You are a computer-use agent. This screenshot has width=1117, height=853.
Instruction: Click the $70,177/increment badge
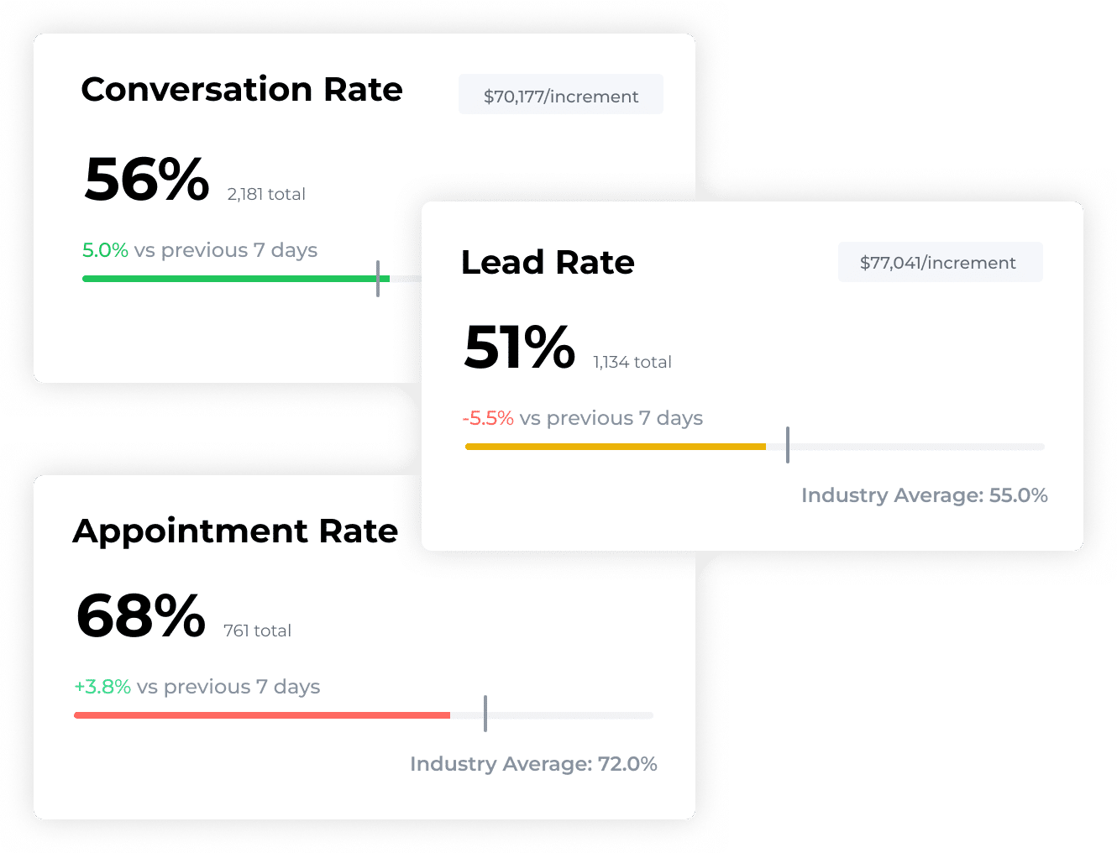tap(560, 95)
